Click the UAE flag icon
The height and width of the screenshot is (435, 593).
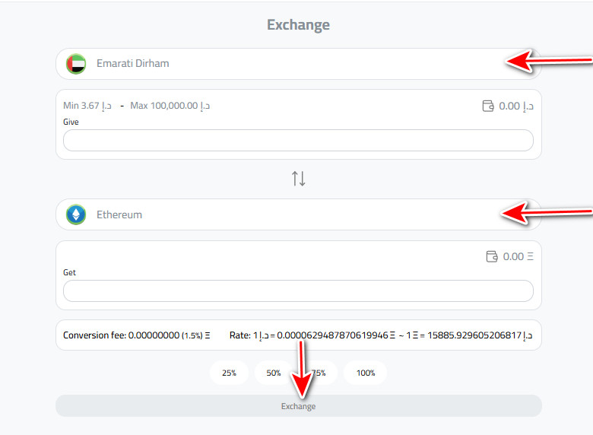[x=76, y=64]
